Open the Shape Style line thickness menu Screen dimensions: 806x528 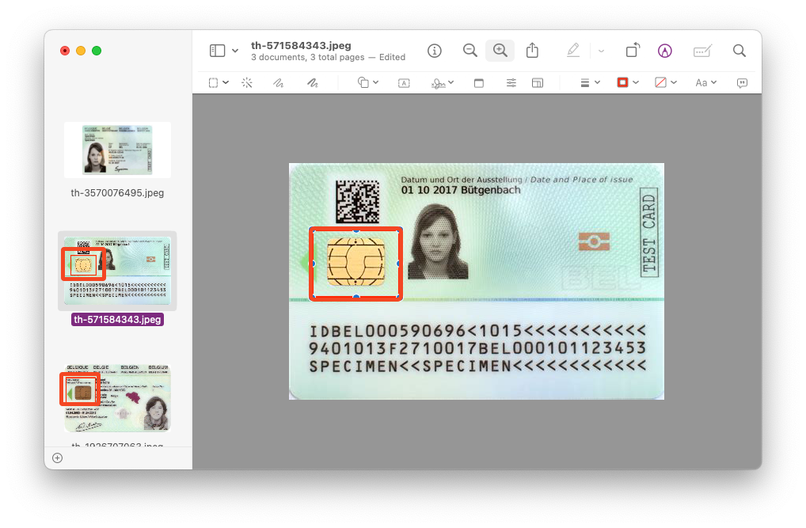tap(590, 83)
